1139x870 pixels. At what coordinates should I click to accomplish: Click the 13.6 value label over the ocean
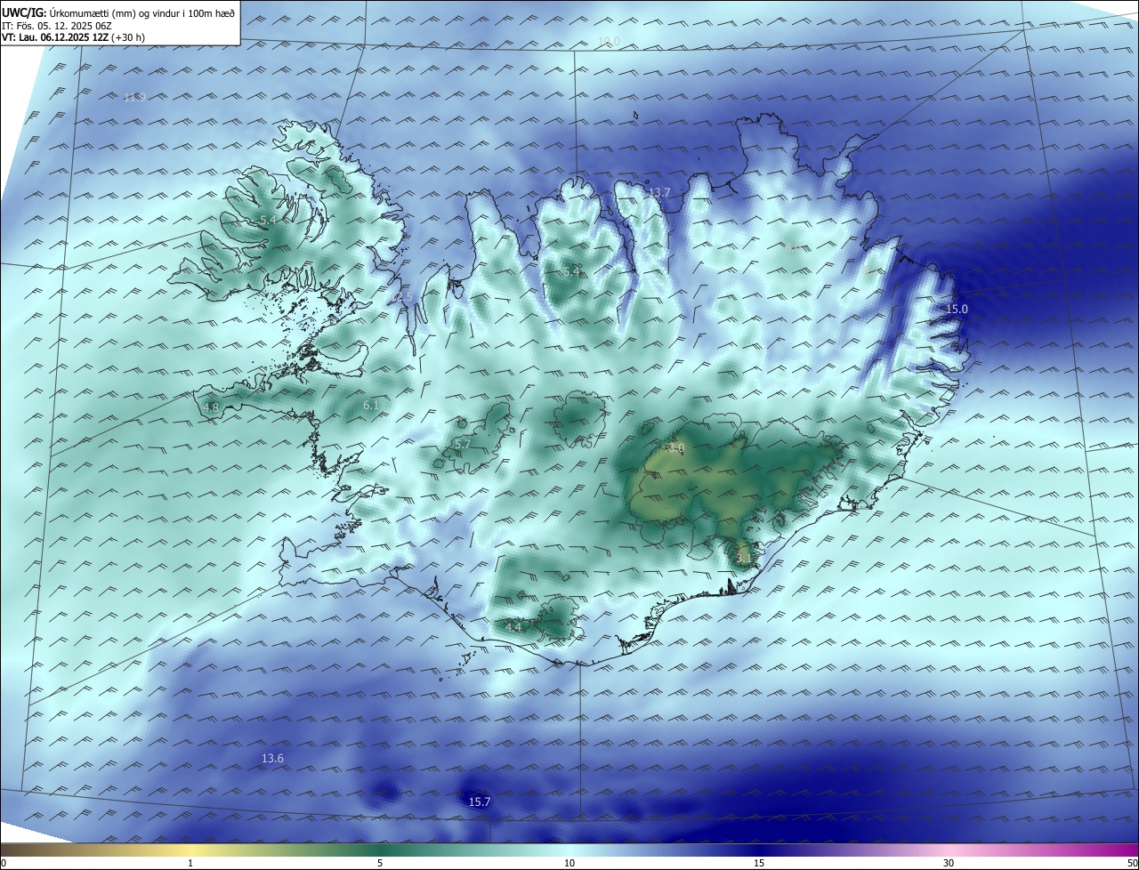coord(272,758)
